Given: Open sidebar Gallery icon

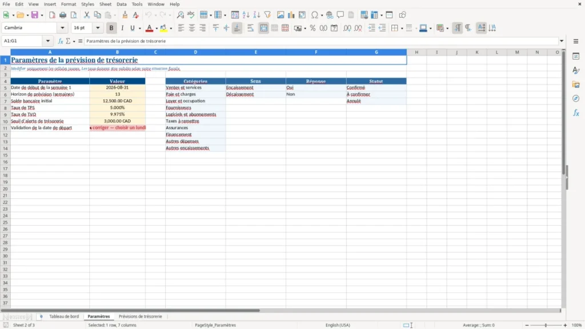Looking at the screenshot, I should tap(576, 85).
